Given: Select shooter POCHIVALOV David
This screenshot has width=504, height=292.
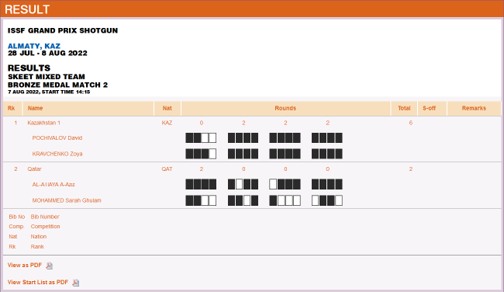Looking at the screenshot, I should (57, 137).
